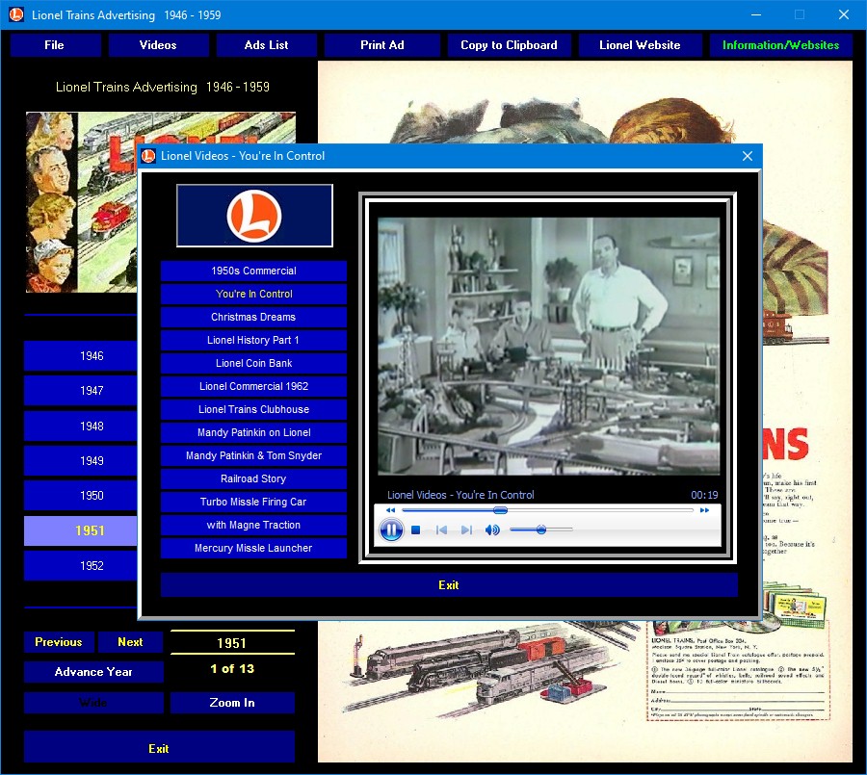Click the '1 of 13' ad counter
Screen dimensions: 867x775
click(x=232, y=669)
